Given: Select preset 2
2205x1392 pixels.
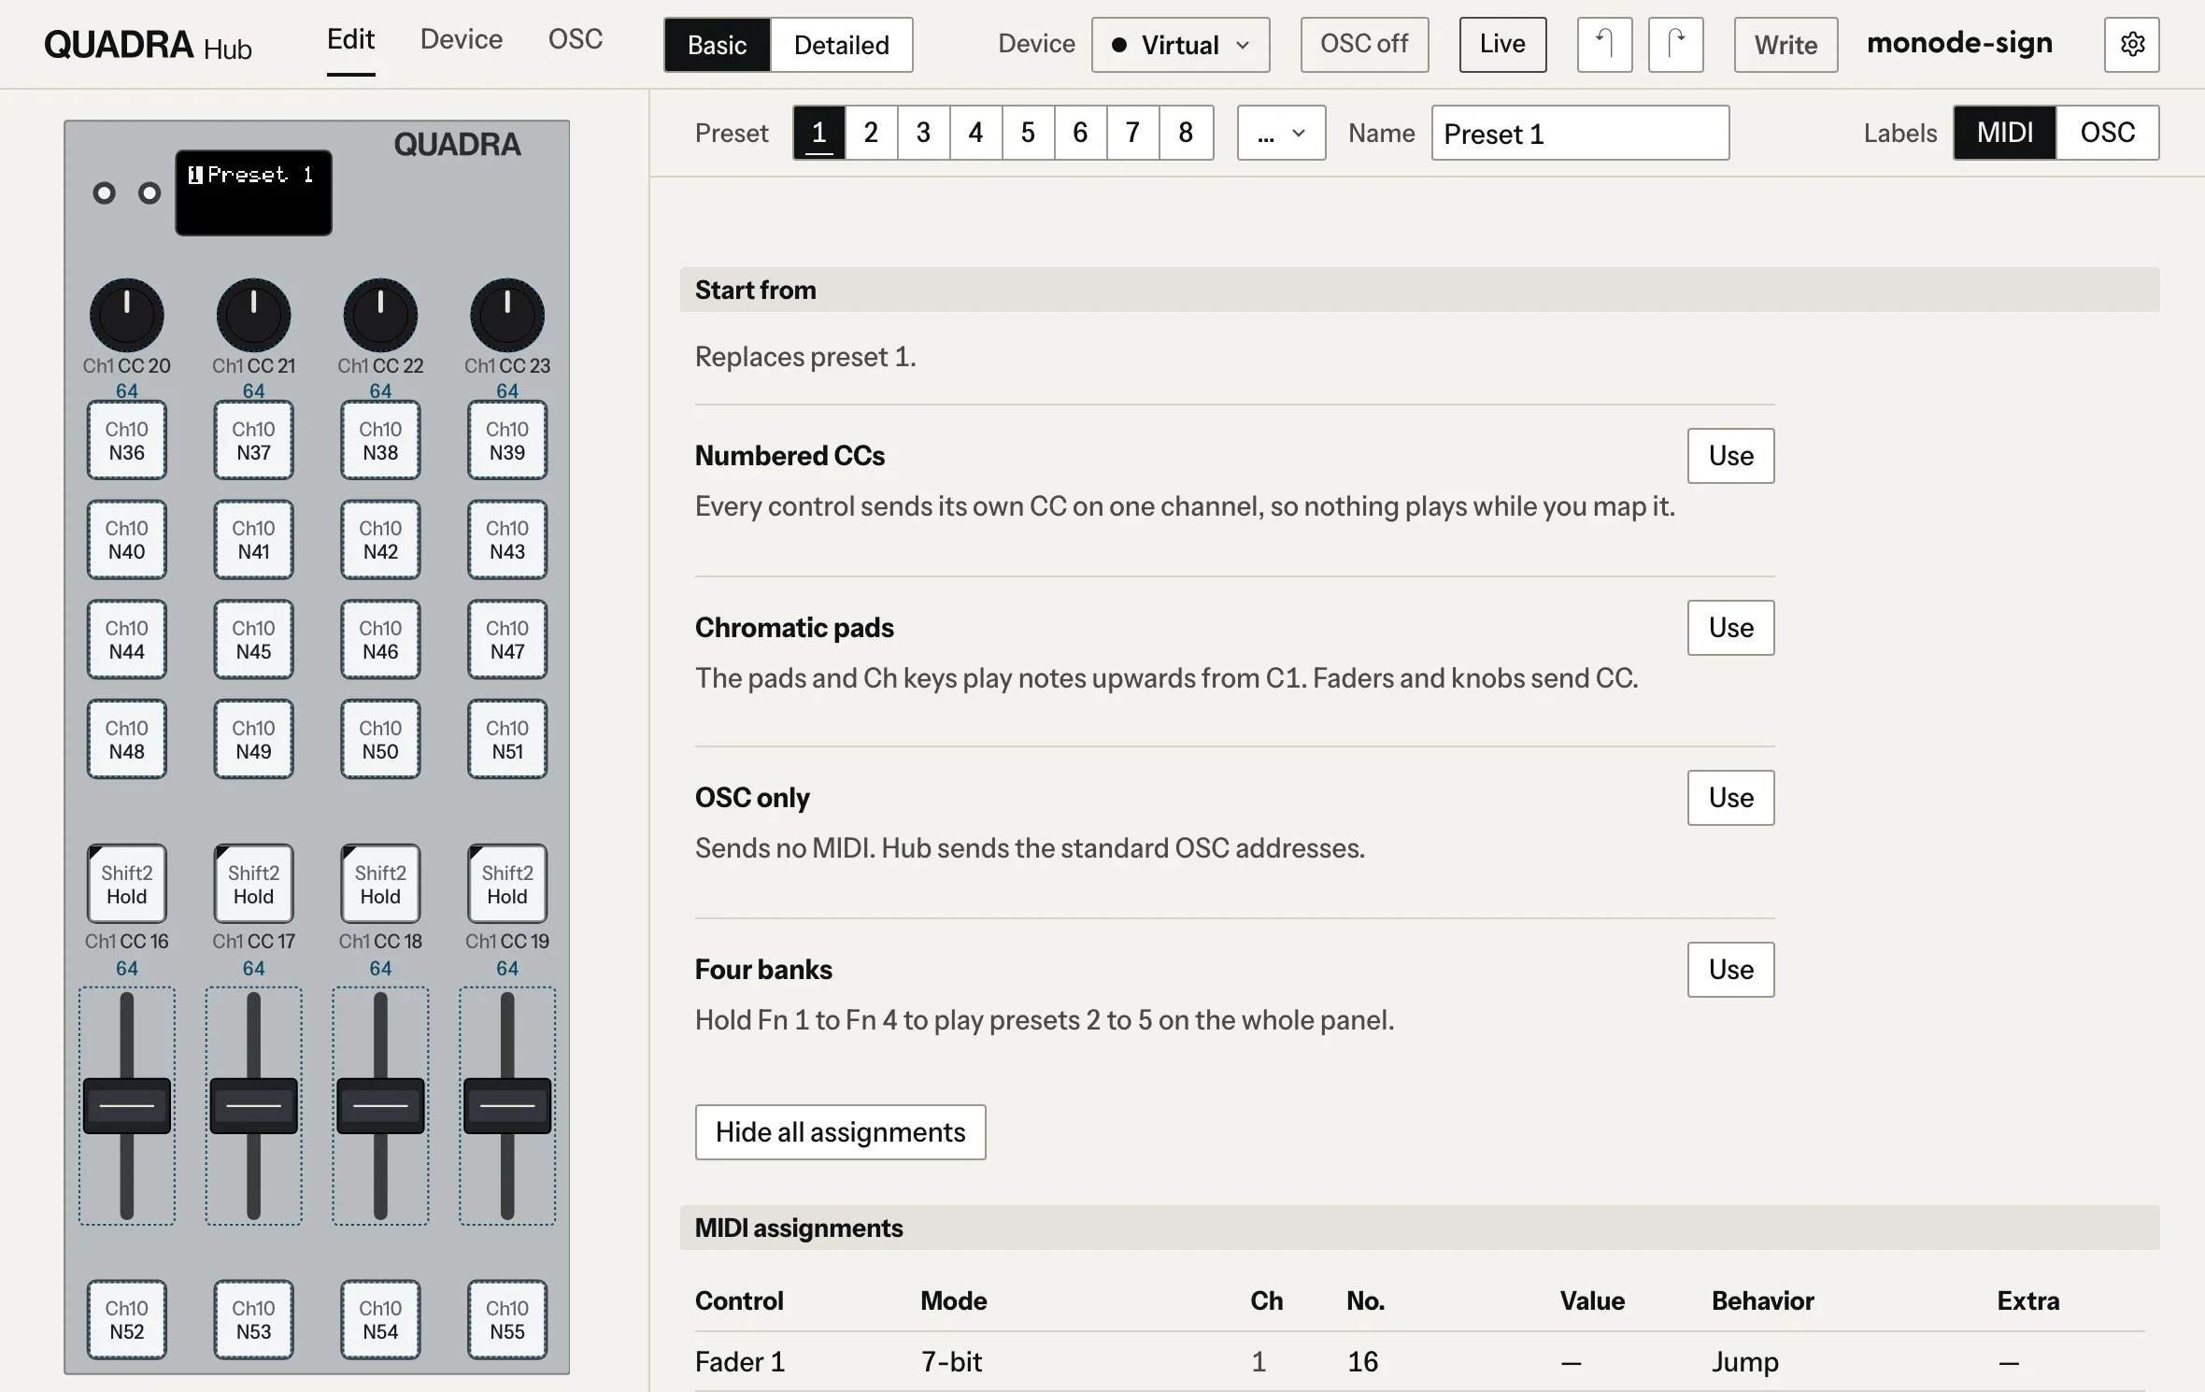Looking at the screenshot, I should tap(871, 133).
